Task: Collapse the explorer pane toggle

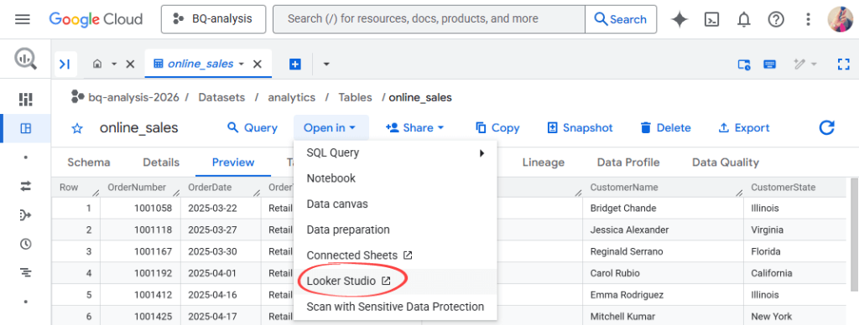Action: click(x=65, y=64)
